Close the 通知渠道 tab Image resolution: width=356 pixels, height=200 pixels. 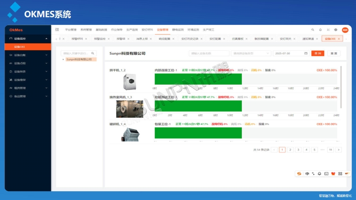[317, 39]
